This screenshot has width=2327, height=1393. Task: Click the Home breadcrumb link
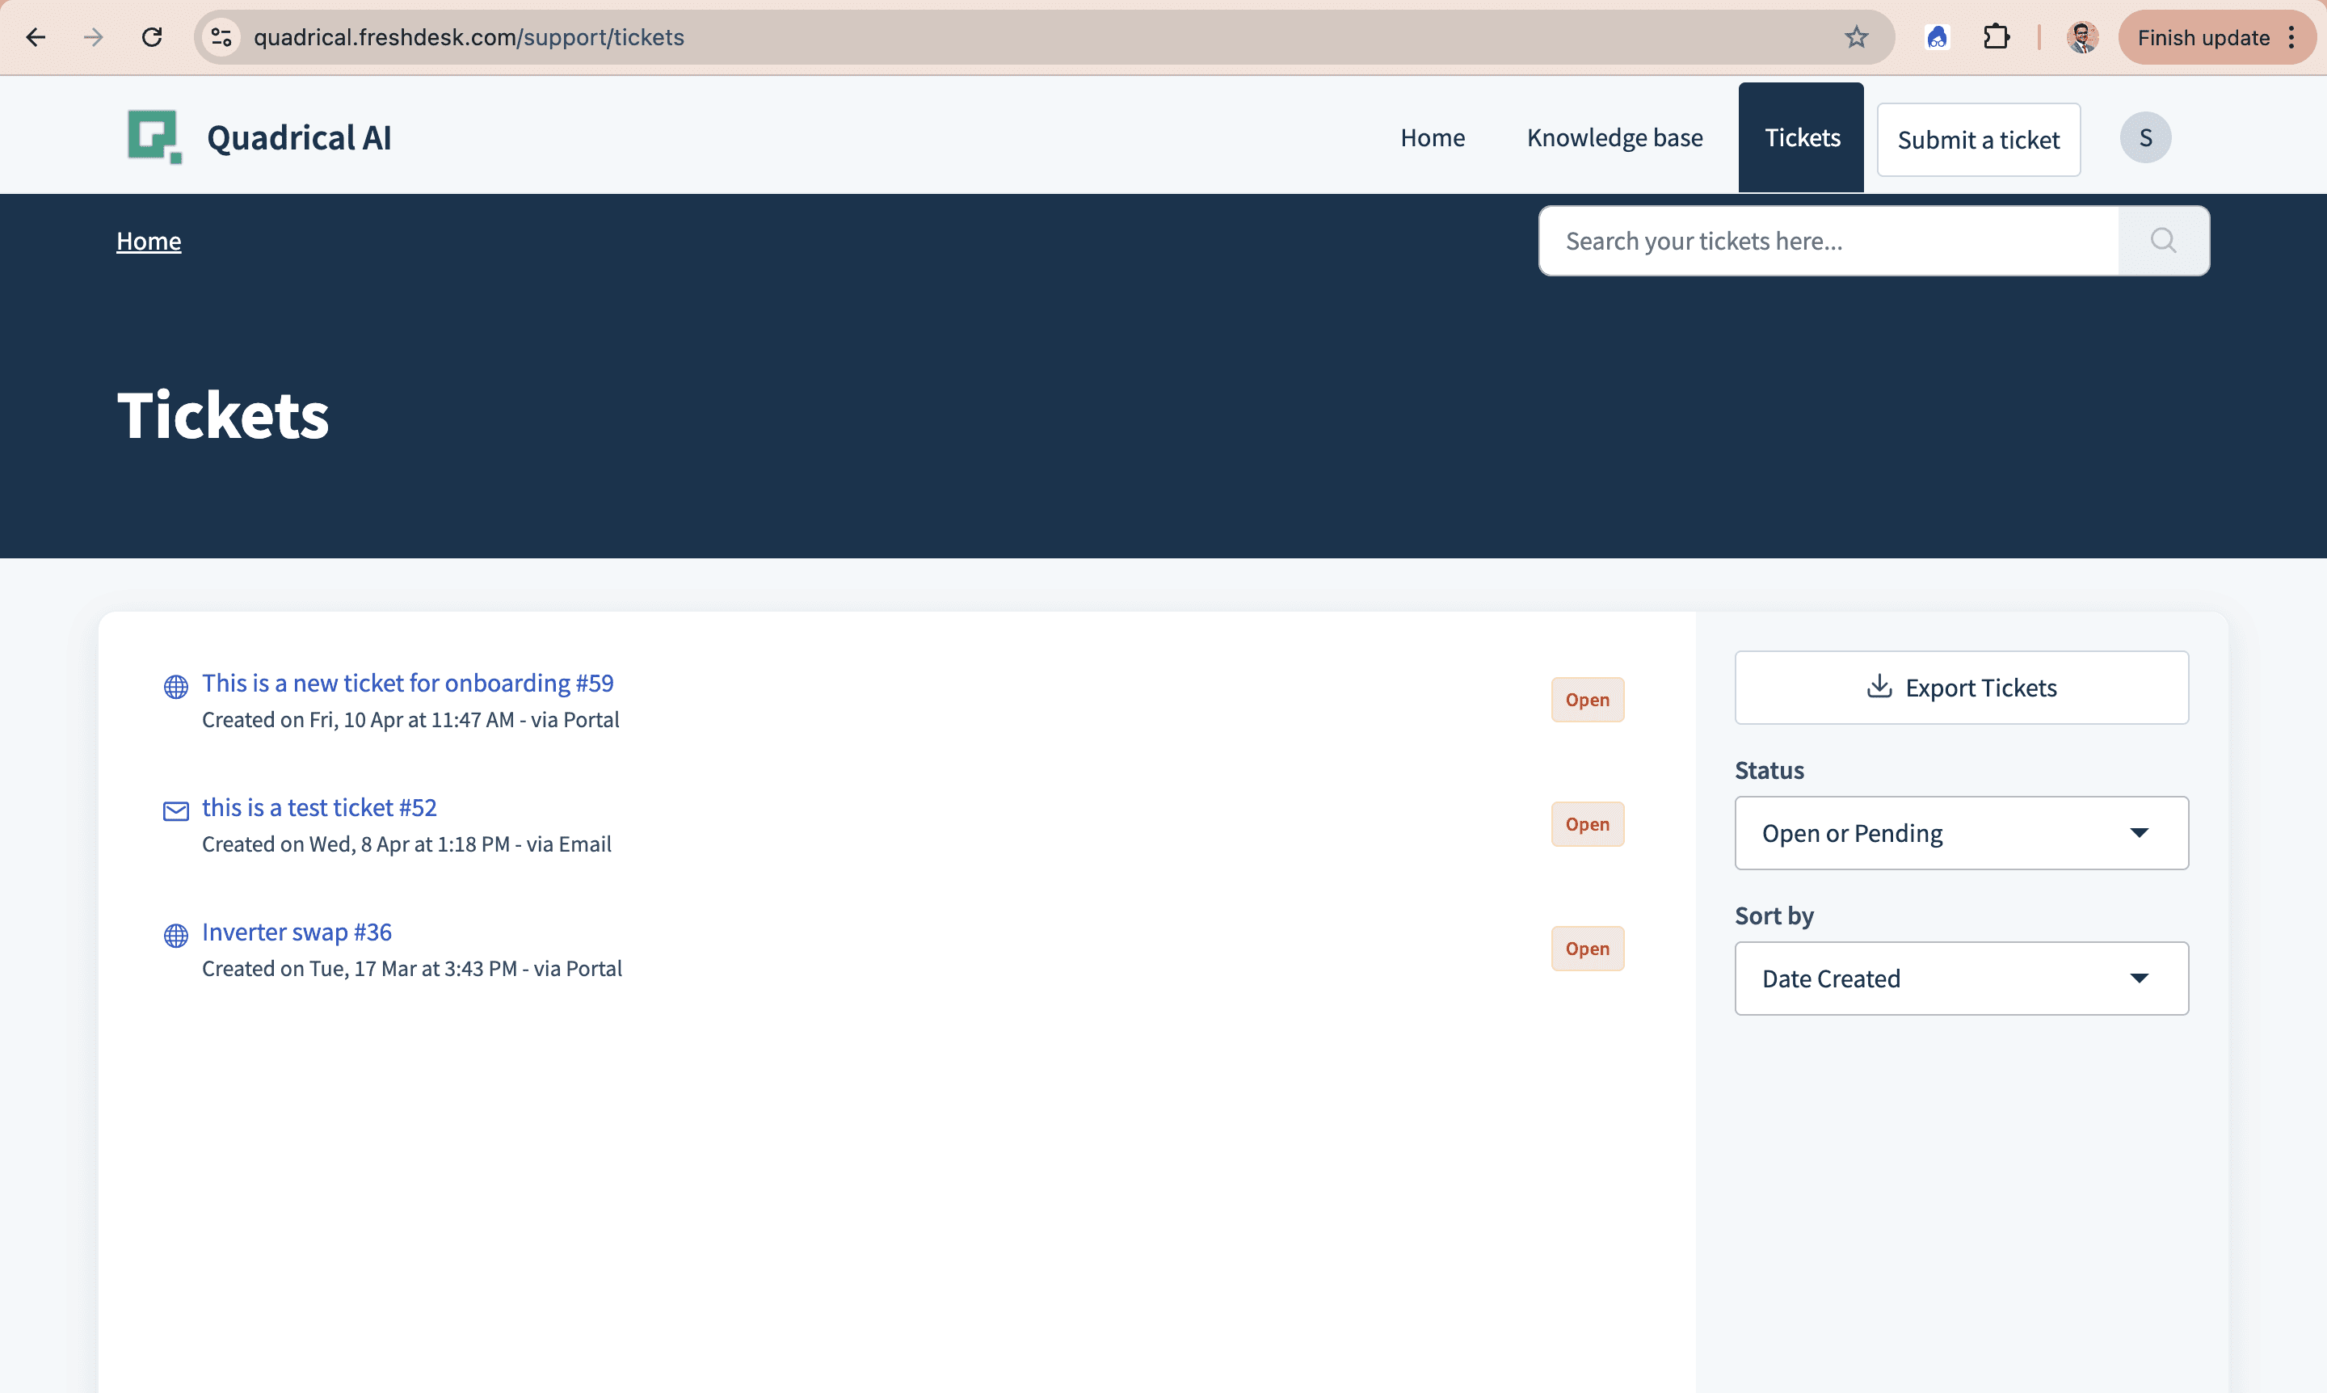click(149, 242)
